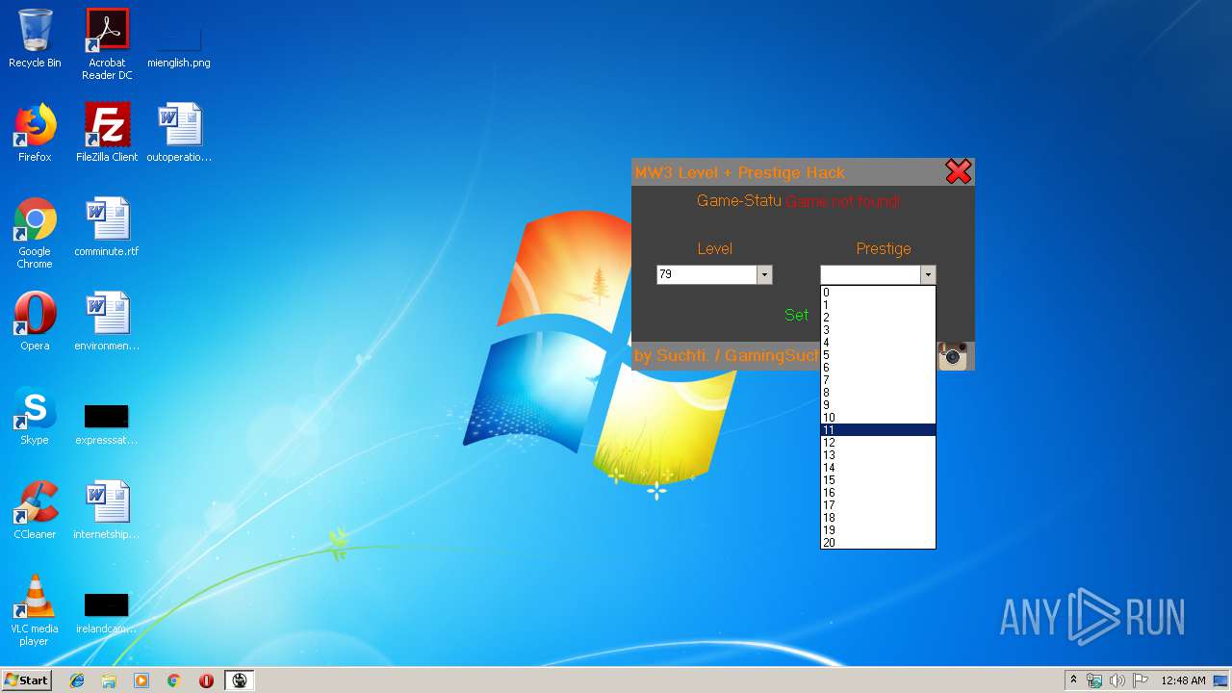
Task: Launch Google Chrome from the desktop
Action: [x=35, y=233]
